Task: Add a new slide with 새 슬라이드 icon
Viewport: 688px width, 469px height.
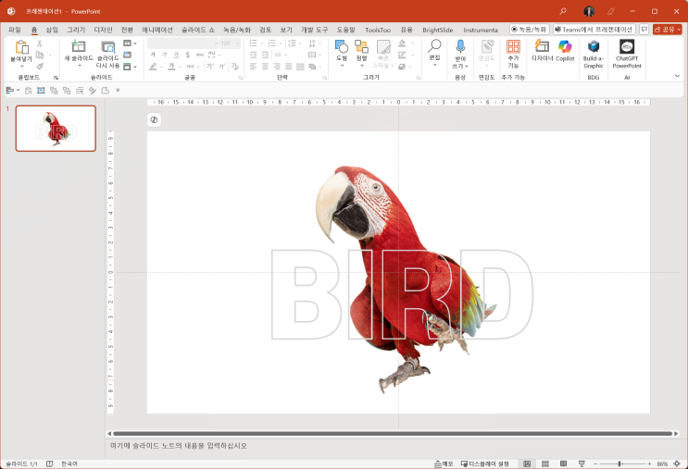Action: click(x=79, y=46)
